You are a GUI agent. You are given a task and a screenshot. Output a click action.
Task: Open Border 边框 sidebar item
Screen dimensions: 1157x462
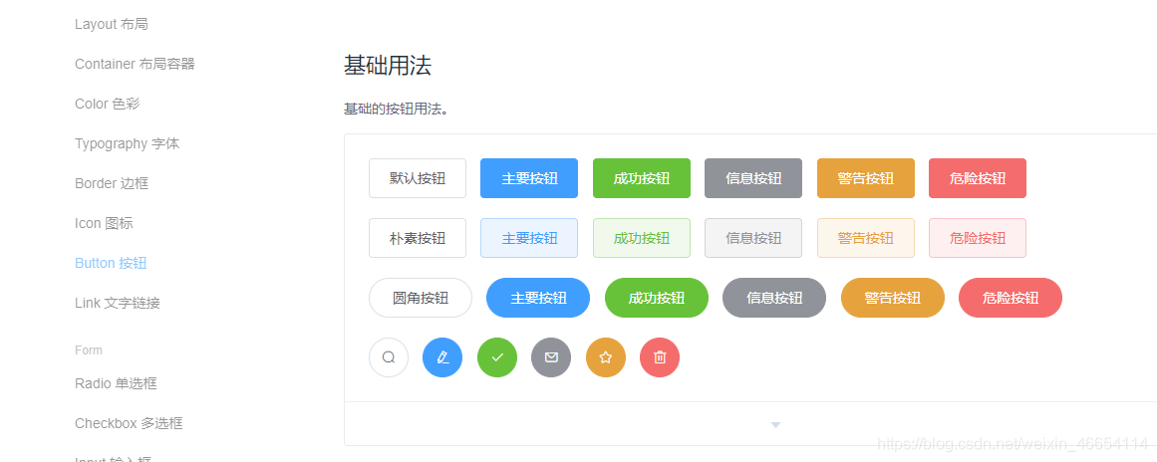tap(112, 183)
